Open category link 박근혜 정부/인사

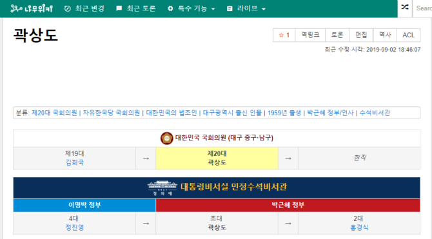coord(330,113)
